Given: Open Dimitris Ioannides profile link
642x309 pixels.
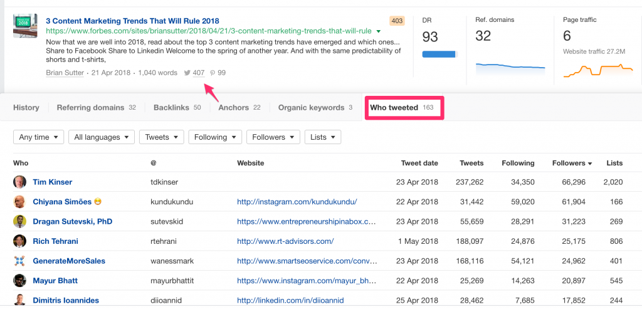Looking at the screenshot, I should (66, 300).
